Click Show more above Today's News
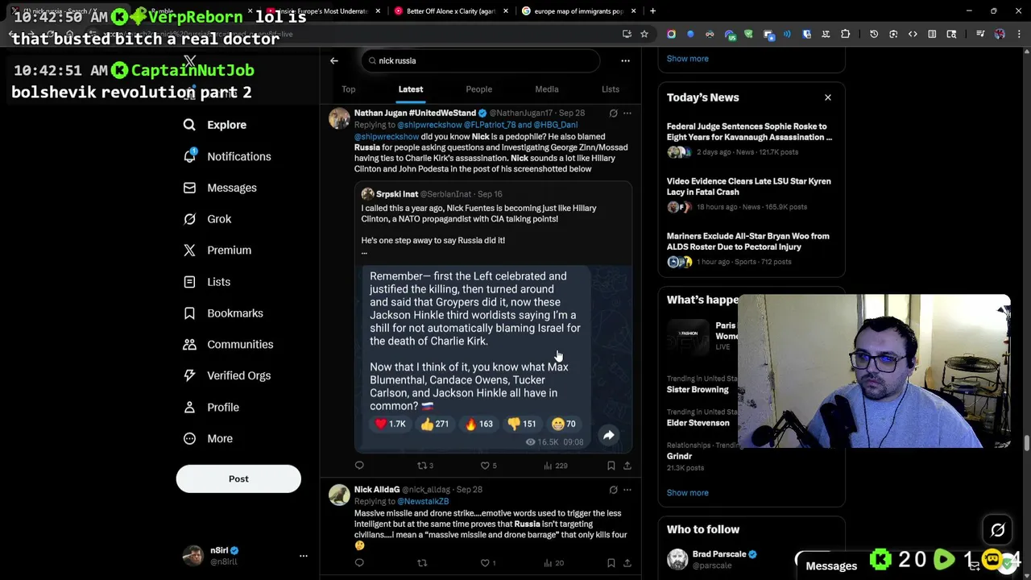Viewport: 1031px width, 580px height. (687, 58)
